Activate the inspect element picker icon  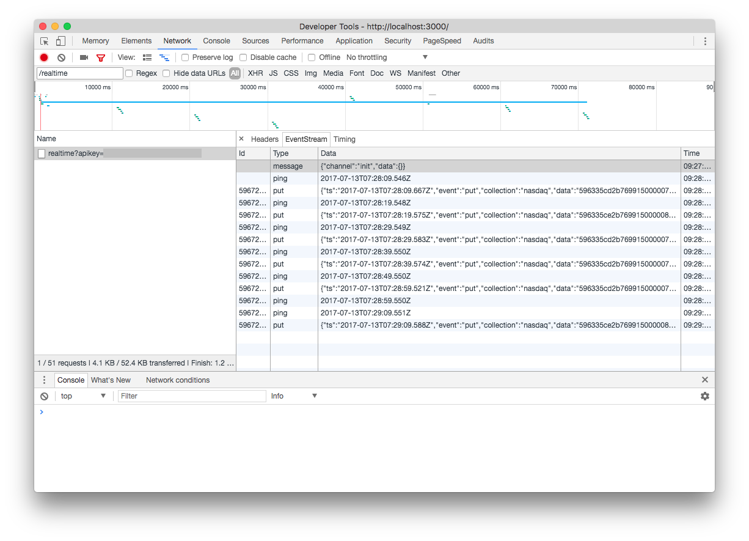click(45, 41)
